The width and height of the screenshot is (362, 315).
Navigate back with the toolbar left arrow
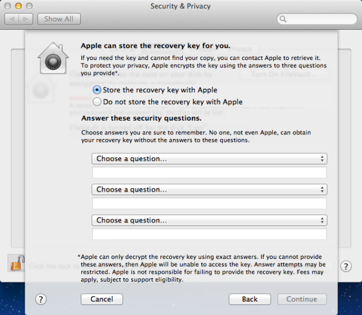[x=12, y=19]
